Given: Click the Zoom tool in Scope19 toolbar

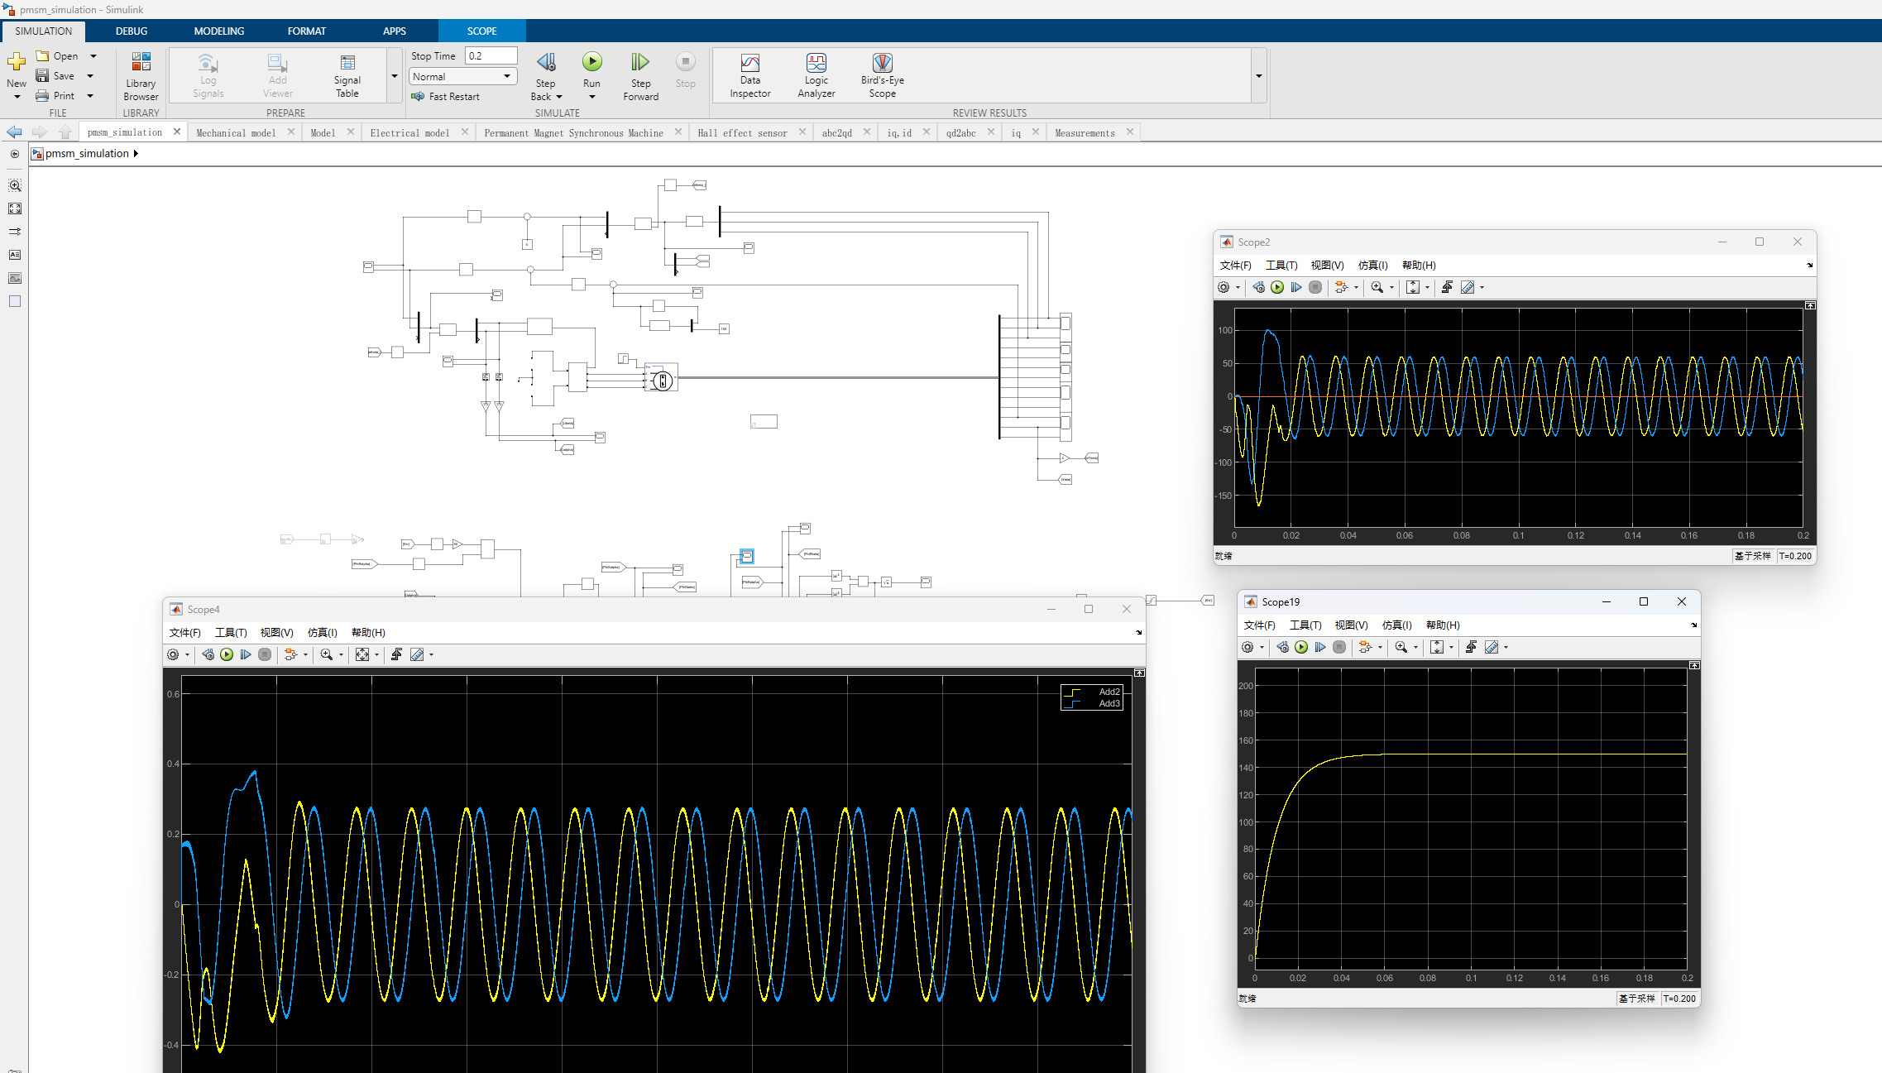Looking at the screenshot, I should (1401, 648).
